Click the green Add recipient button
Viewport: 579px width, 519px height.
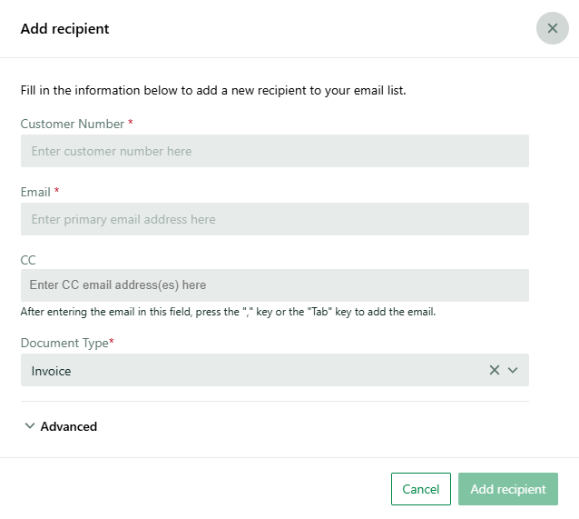click(x=507, y=489)
